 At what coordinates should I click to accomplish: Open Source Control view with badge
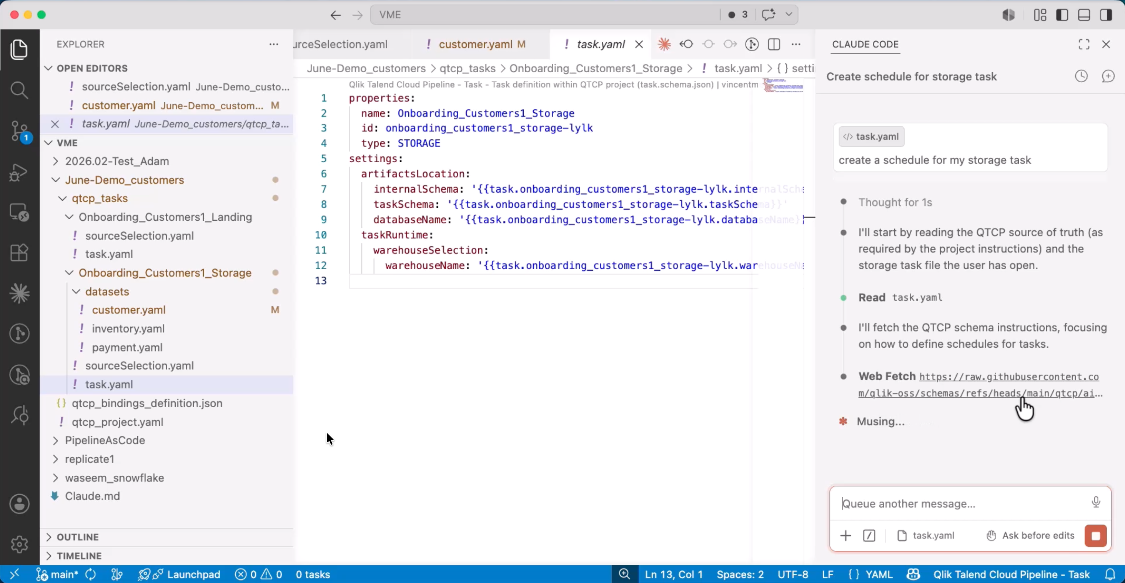click(19, 131)
